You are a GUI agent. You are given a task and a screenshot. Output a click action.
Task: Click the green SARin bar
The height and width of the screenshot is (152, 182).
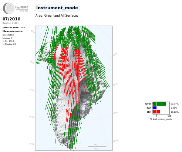pos(159,104)
